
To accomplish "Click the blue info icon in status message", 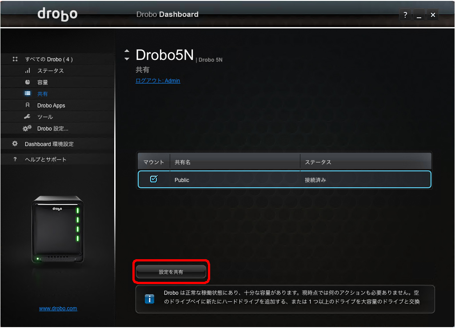I will [x=149, y=299].
